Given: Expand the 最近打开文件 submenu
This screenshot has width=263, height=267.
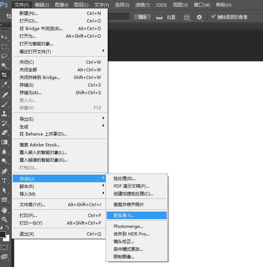Looking at the screenshot, I should 60,51.
